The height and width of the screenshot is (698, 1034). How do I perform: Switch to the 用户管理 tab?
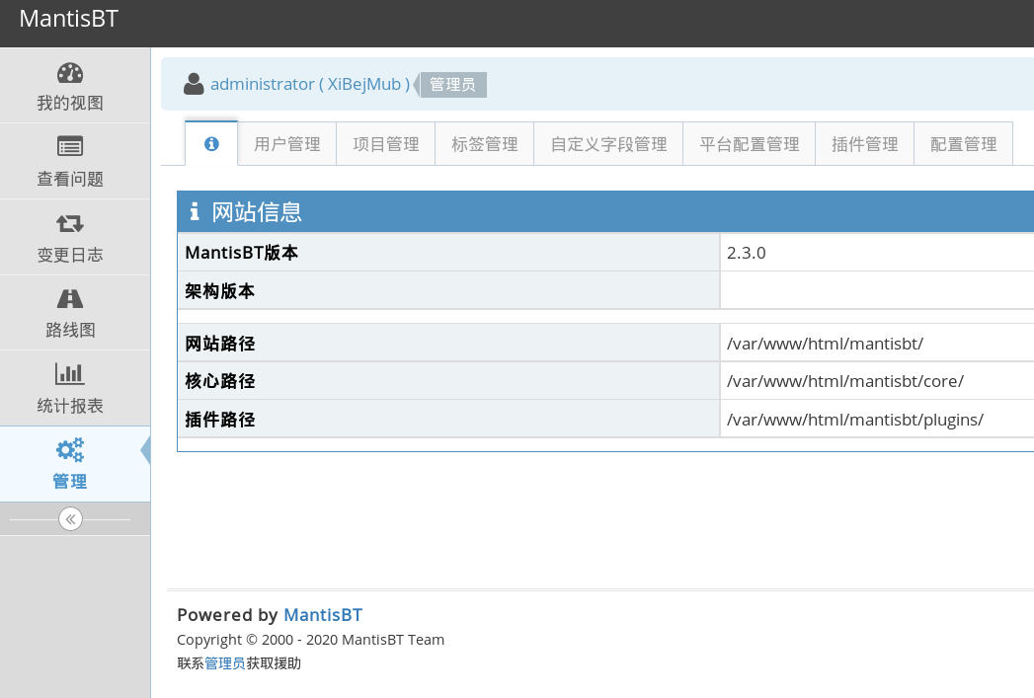point(287,144)
